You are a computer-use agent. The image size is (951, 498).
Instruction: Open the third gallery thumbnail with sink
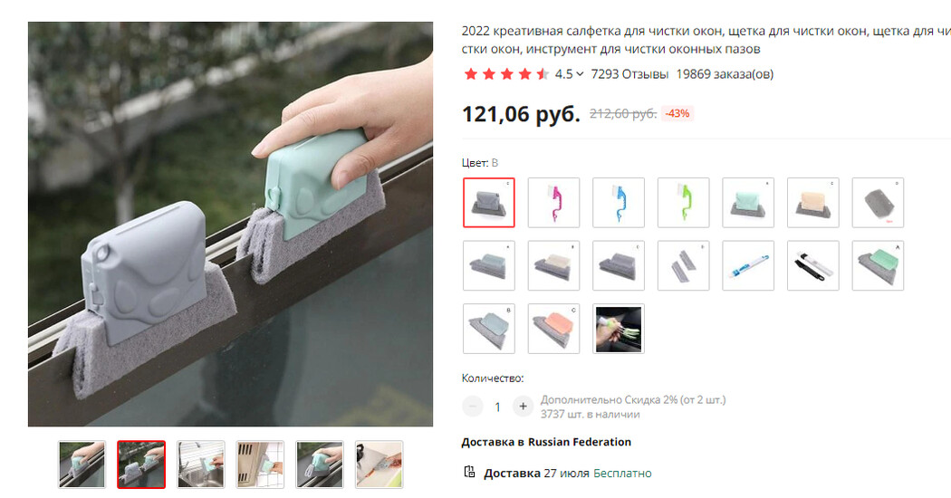click(x=201, y=464)
